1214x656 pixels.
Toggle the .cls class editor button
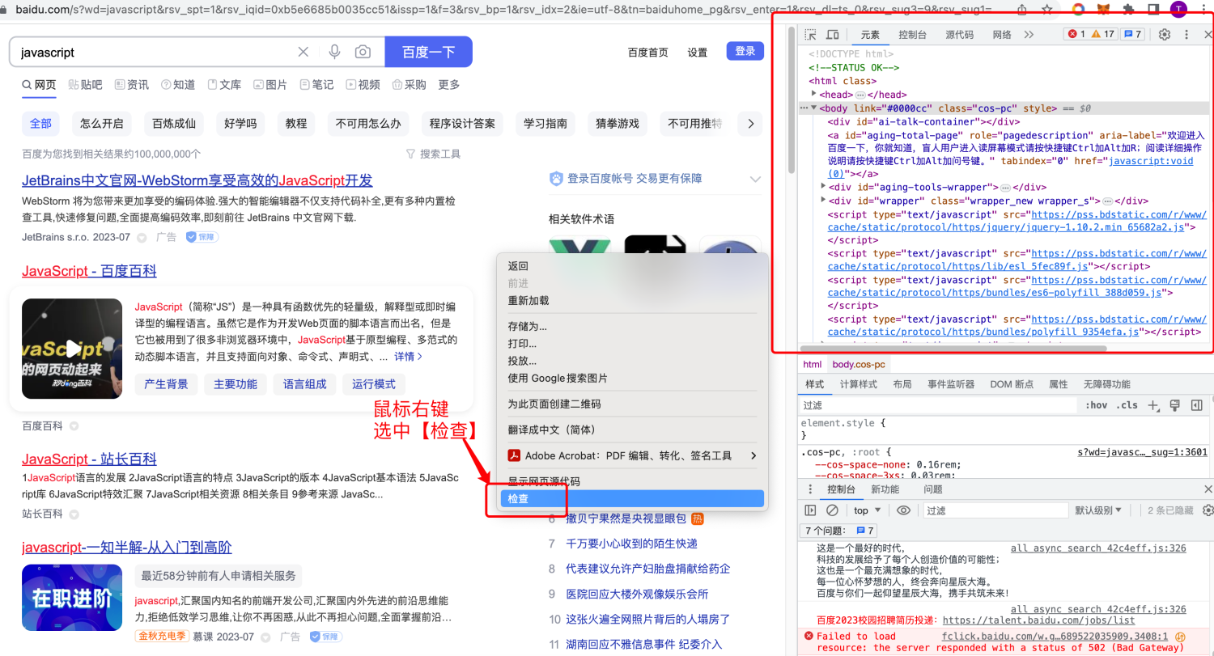click(x=1126, y=405)
